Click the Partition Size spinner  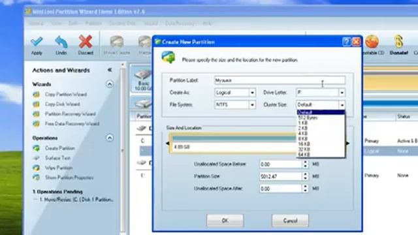pyautogui.click(x=306, y=176)
